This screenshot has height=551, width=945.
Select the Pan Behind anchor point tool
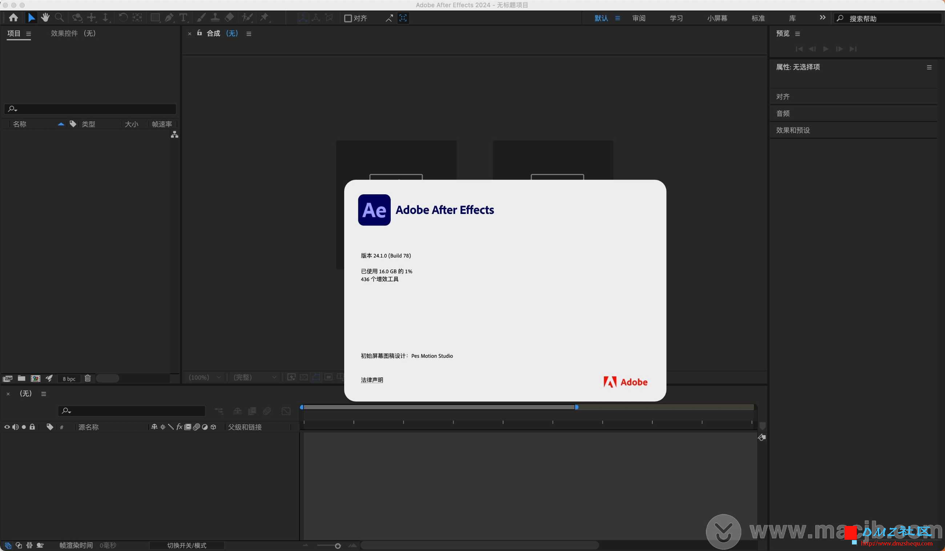click(x=138, y=18)
